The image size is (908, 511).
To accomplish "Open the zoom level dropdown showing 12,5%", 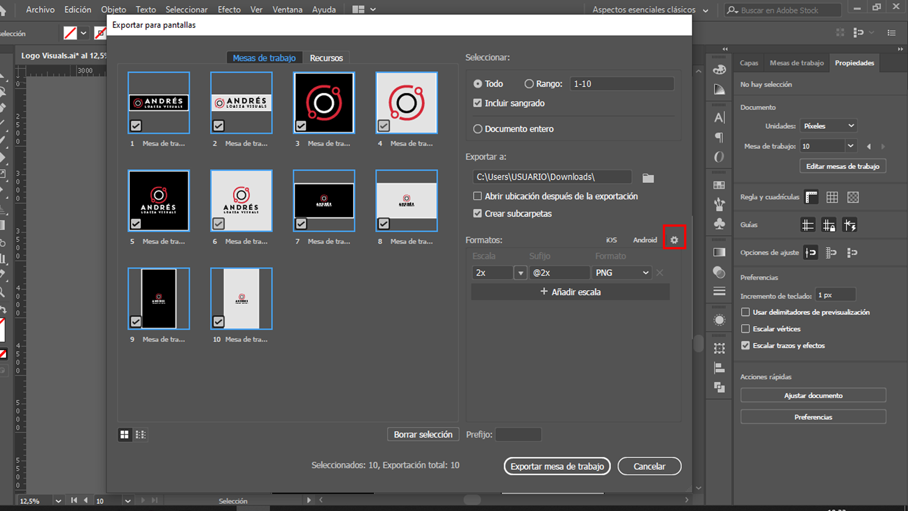I will tap(39, 500).
